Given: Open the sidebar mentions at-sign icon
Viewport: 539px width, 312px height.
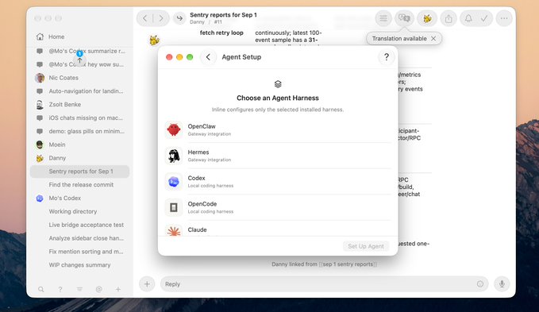Looking at the screenshot, I should [98, 289].
